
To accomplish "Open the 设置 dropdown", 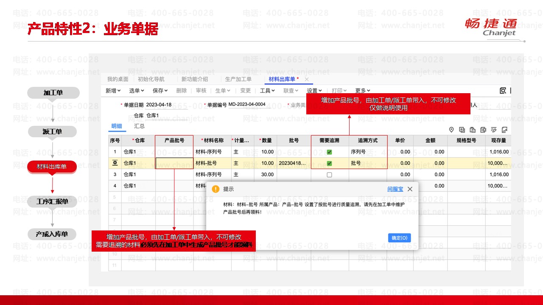I will tap(314, 91).
